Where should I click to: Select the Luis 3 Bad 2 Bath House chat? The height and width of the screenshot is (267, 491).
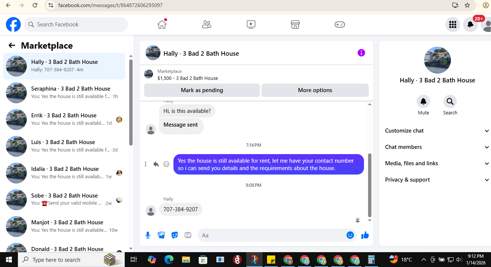coord(64,146)
